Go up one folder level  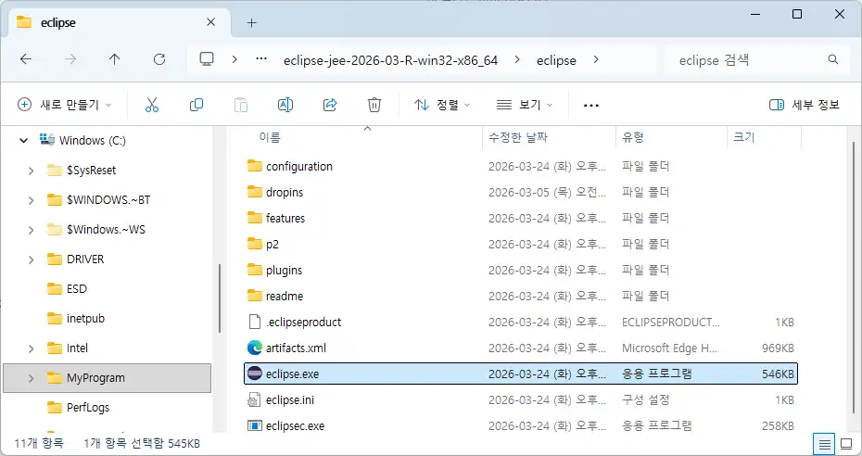coord(114,59)
